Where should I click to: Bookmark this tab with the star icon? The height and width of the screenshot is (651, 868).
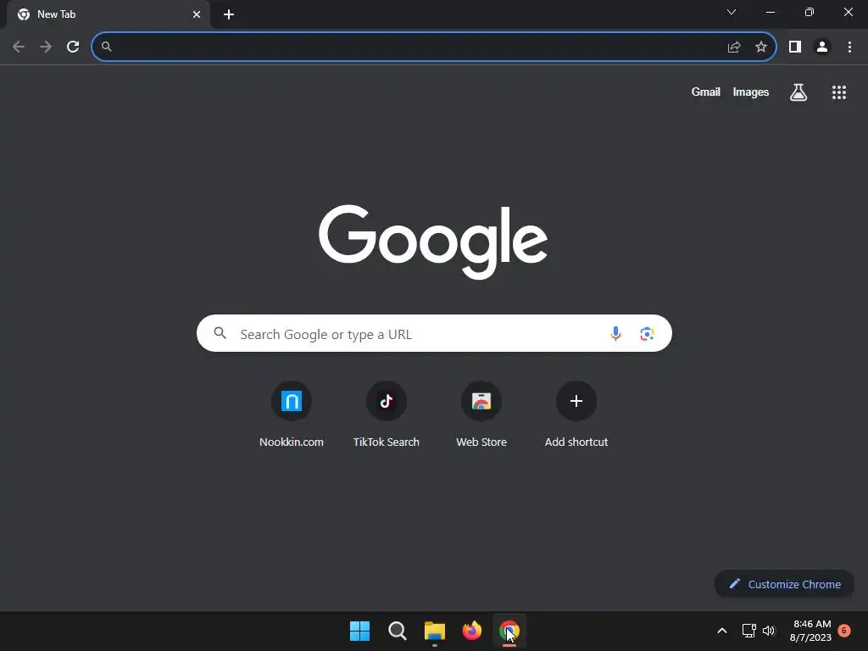click(761, 47)
